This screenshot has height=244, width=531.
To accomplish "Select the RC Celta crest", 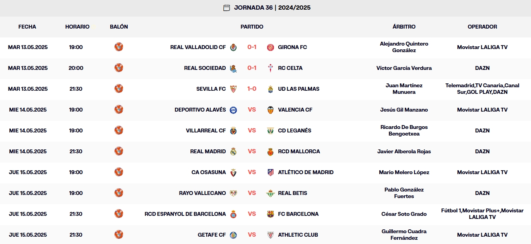I will tap(271, 68).
